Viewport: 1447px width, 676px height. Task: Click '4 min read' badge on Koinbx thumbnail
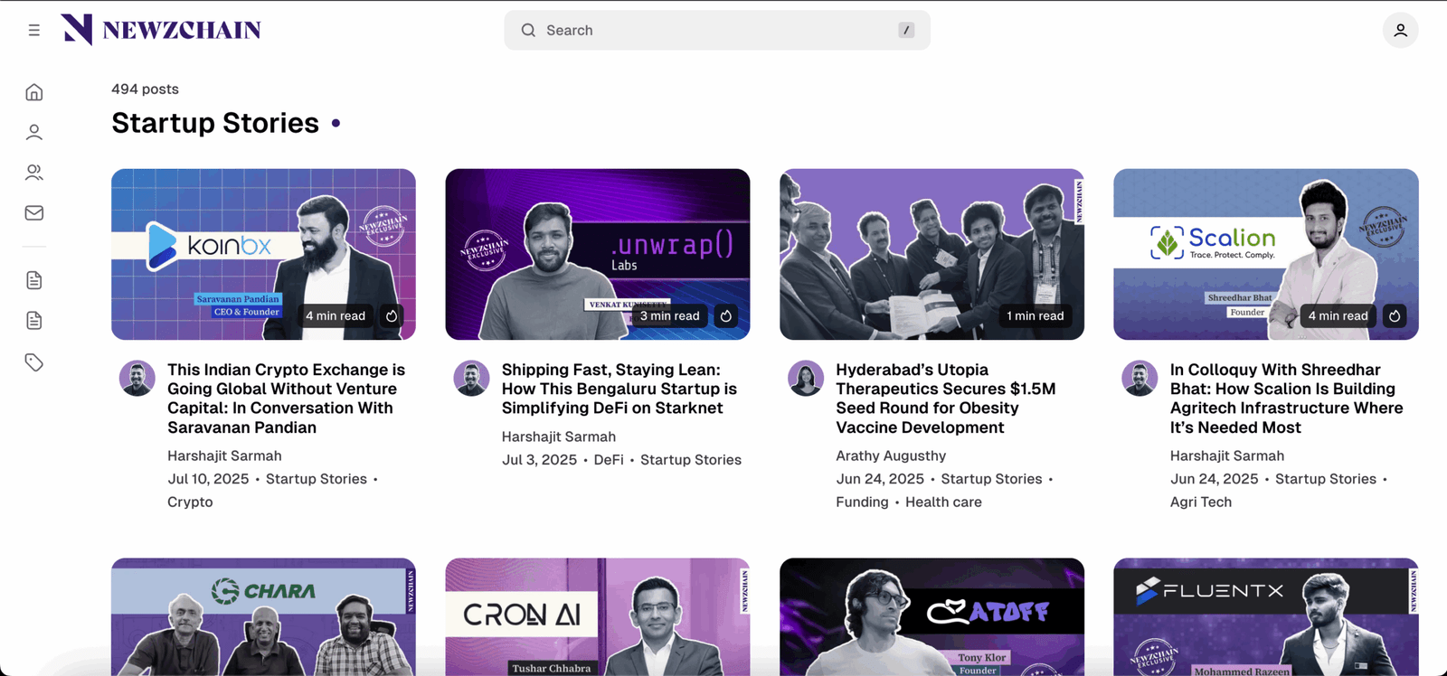[336, 316]
